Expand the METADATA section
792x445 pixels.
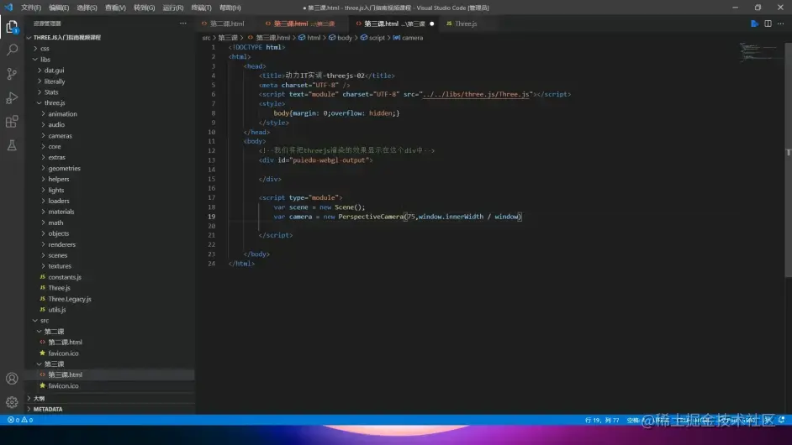click(48, 409)
